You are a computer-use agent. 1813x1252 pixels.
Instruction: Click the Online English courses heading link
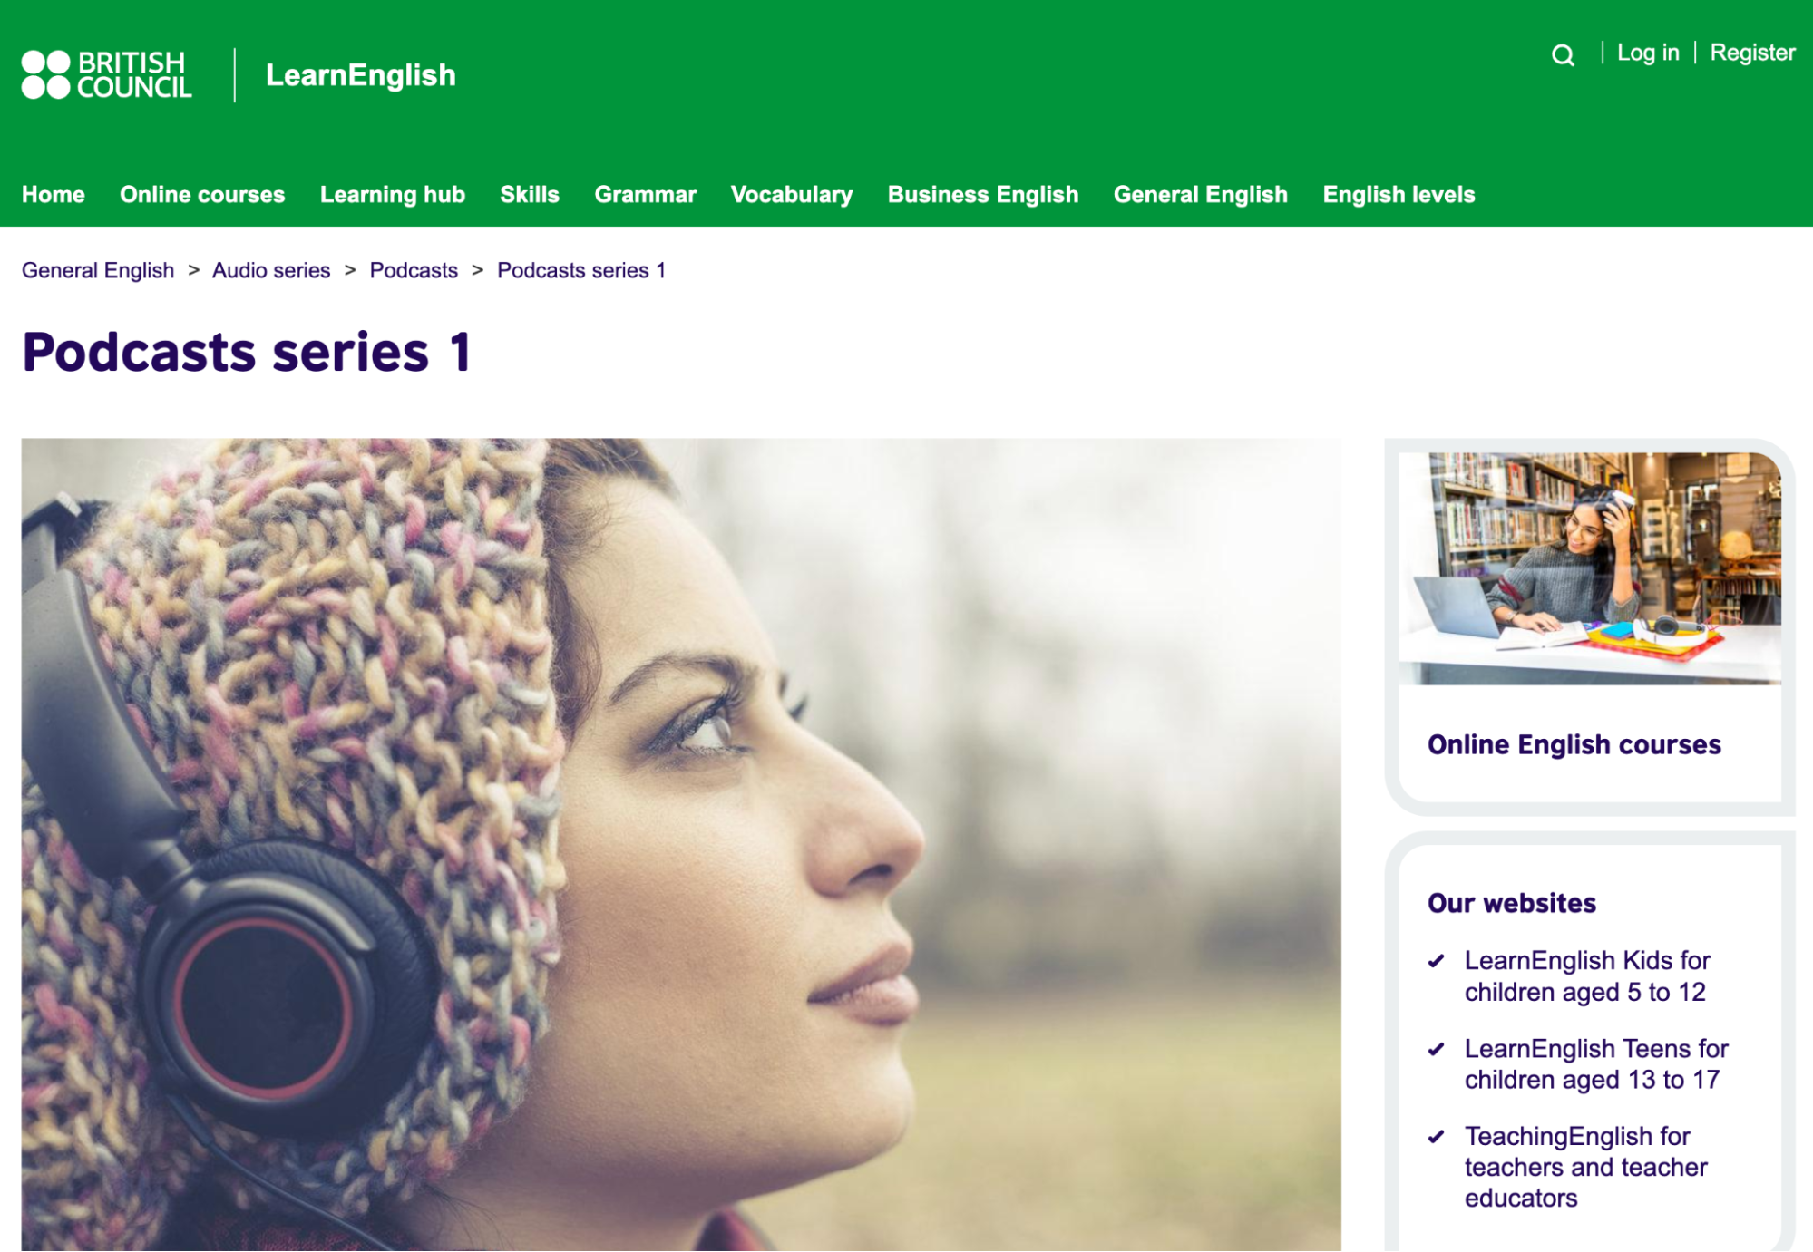coord(1574,744)
